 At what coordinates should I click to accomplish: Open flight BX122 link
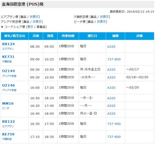(x=8, y=122)
